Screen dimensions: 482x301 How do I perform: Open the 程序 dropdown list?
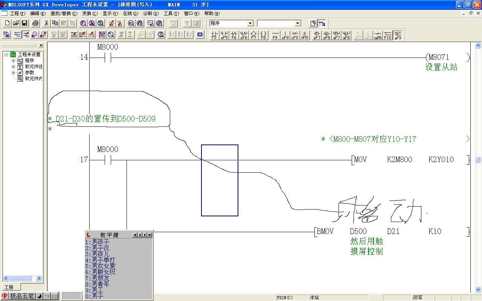pos(250,23)
